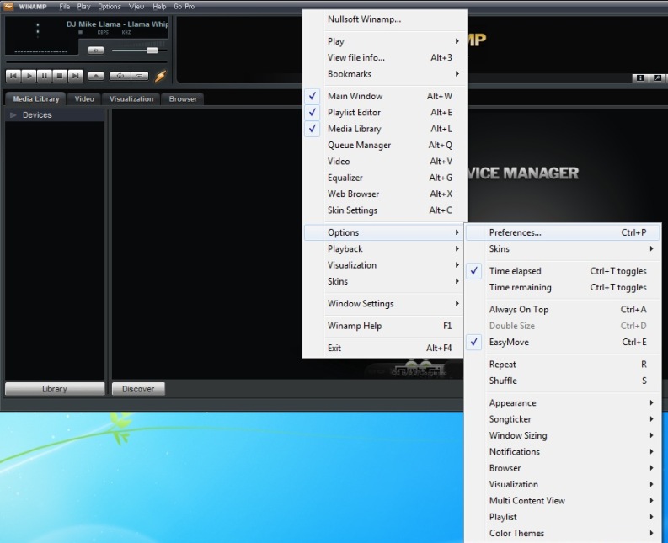668x543 pixels.
Task: Mute audio with the speaker button
Action: [x=96, y=51]
